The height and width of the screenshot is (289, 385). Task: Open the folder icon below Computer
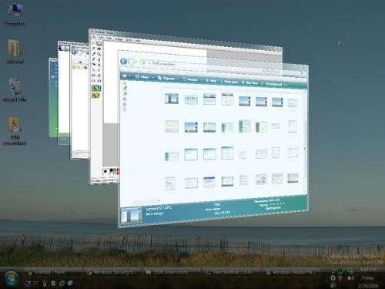(x=15, y=51)
